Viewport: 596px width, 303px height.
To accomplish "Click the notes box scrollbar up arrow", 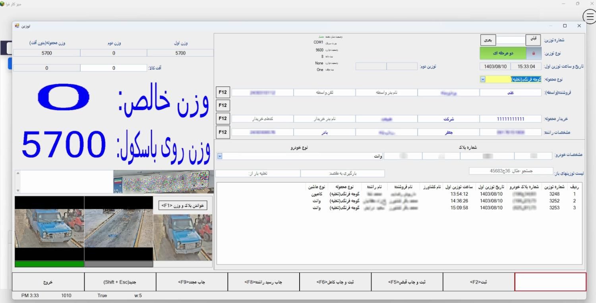I will [17, 173].
